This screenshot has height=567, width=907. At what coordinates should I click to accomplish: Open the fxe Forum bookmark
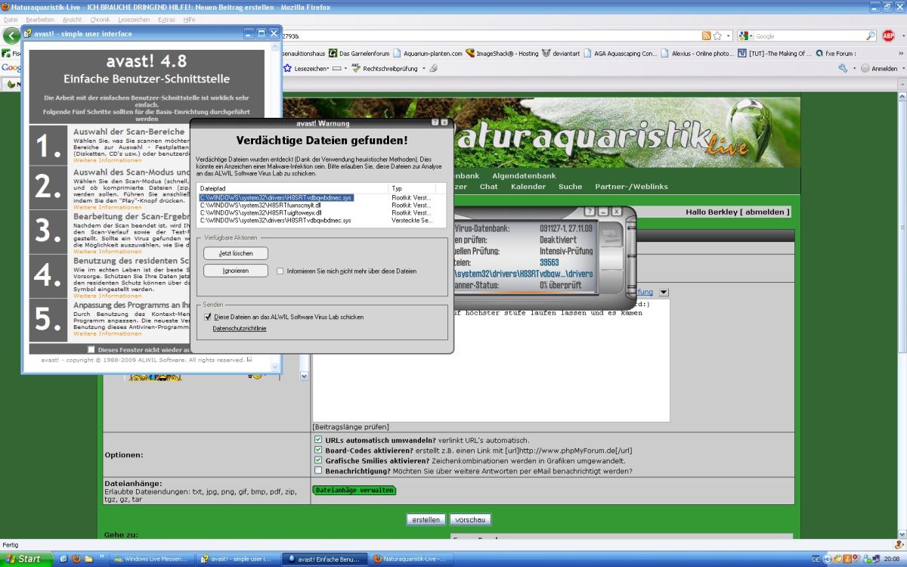click(x=835, y=54)
